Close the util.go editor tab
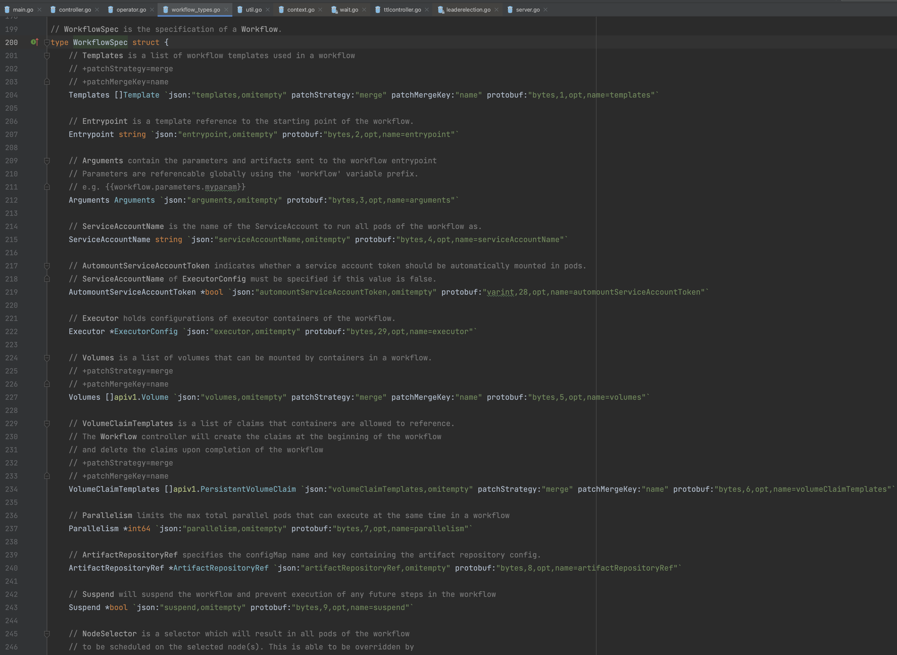The height and width of the screenshot is (655, 897). tap(268, 10)
